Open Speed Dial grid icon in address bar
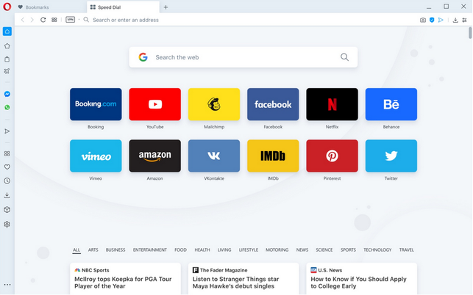 [54, 20]
